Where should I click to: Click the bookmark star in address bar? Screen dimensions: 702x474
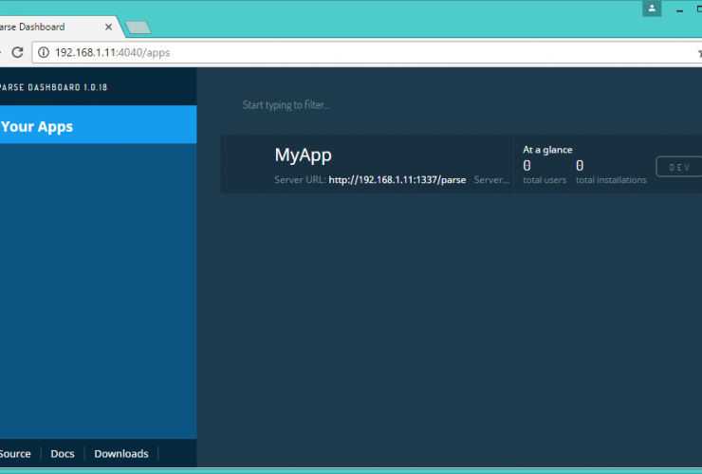click(698, 53)
